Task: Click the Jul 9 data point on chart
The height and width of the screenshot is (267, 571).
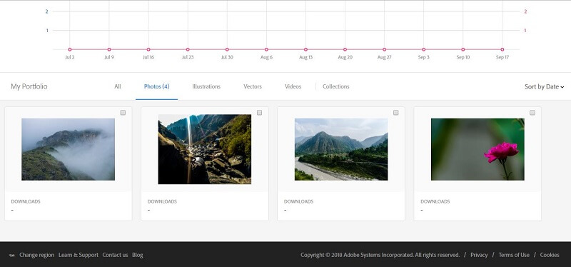Action: tap(109, 49)
